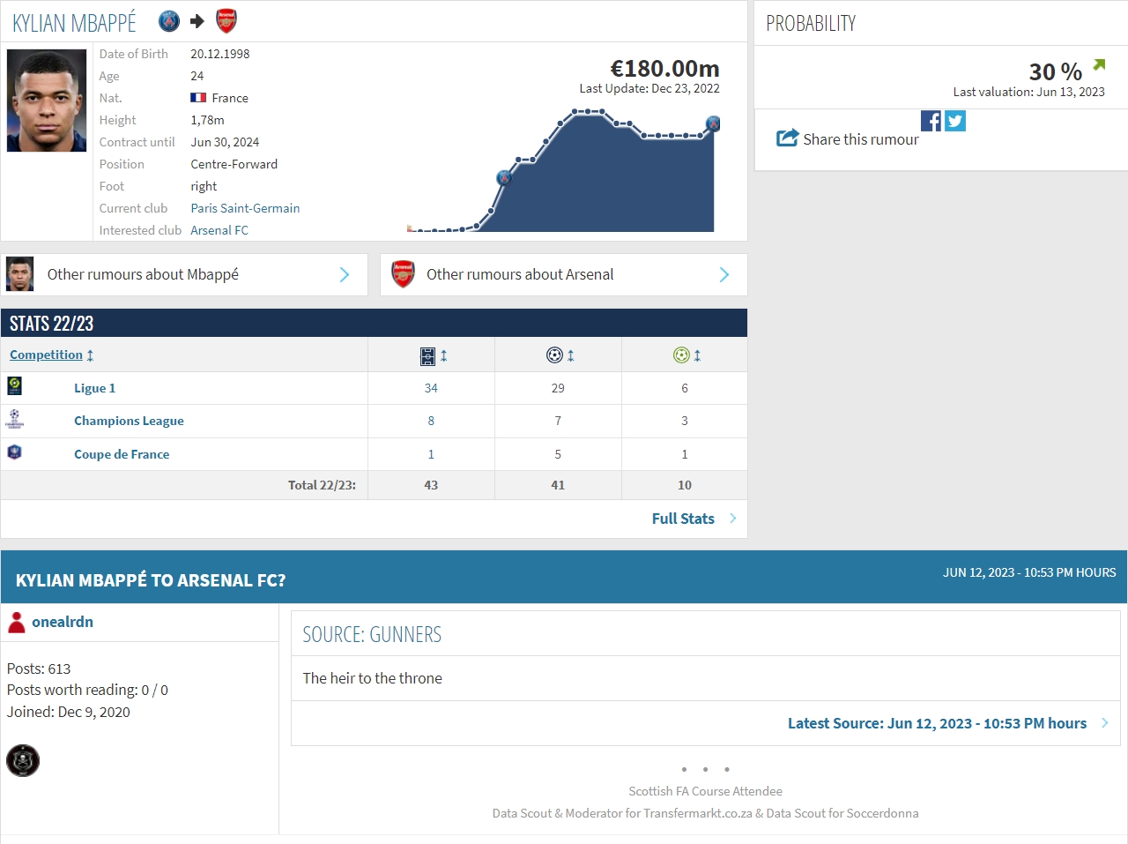Share rumour on Facebook
The image size is (1128, 844).
click(x=931, y=121)
